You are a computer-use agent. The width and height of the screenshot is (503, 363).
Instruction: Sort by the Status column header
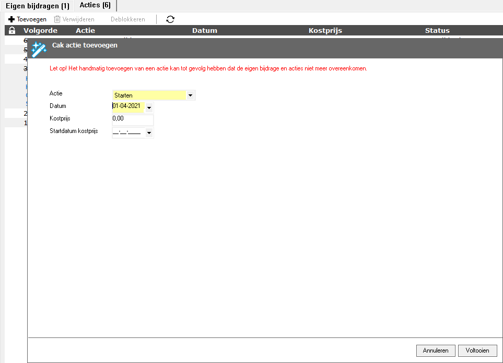(x=437, y=31)
